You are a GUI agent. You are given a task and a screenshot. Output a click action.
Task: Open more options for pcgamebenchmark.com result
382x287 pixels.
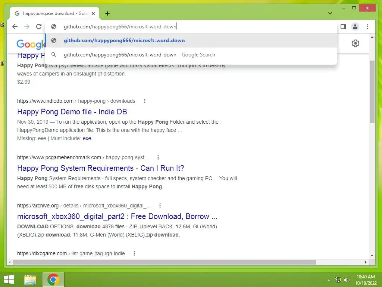(x=158, y=157)
